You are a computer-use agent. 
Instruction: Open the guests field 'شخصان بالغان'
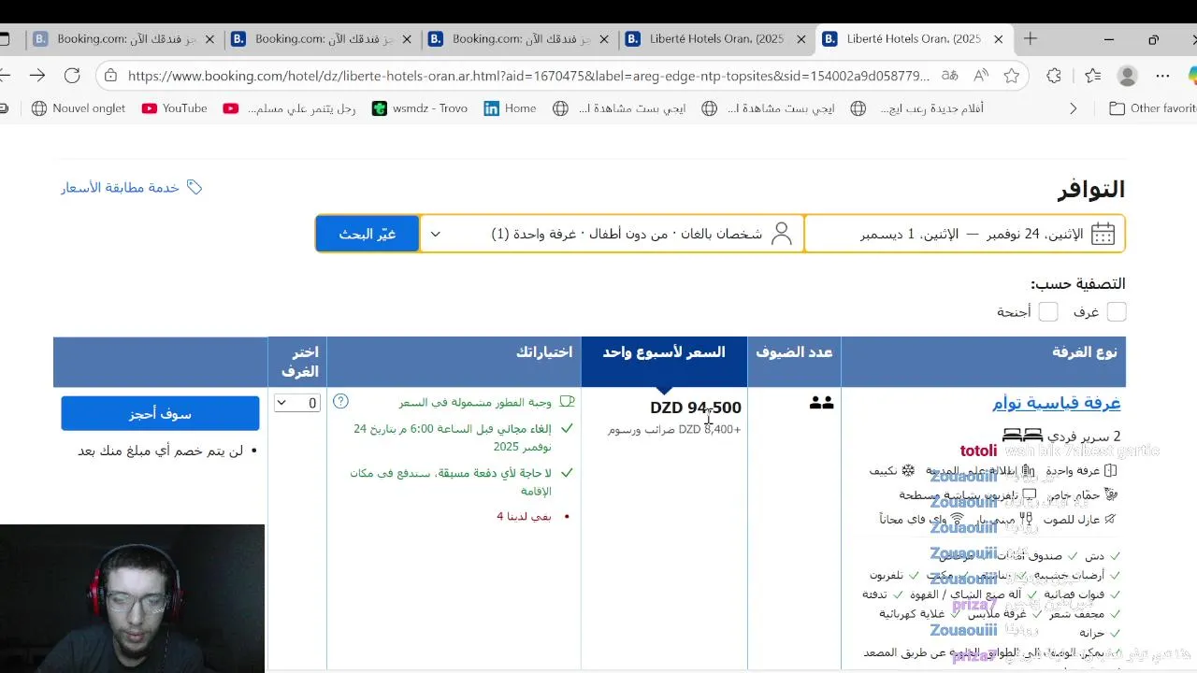[x=612, y=234]
